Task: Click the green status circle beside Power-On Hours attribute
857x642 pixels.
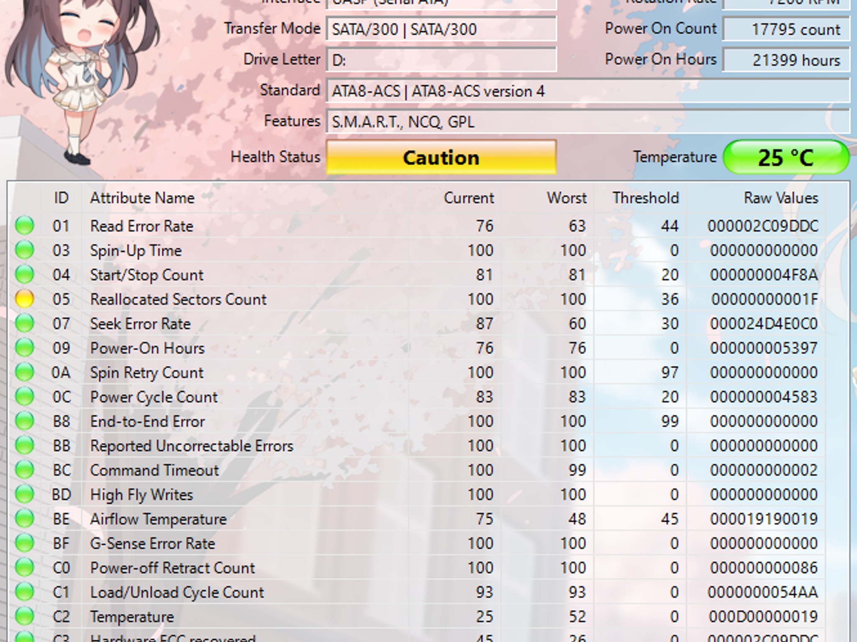Action: click(25, 348)
